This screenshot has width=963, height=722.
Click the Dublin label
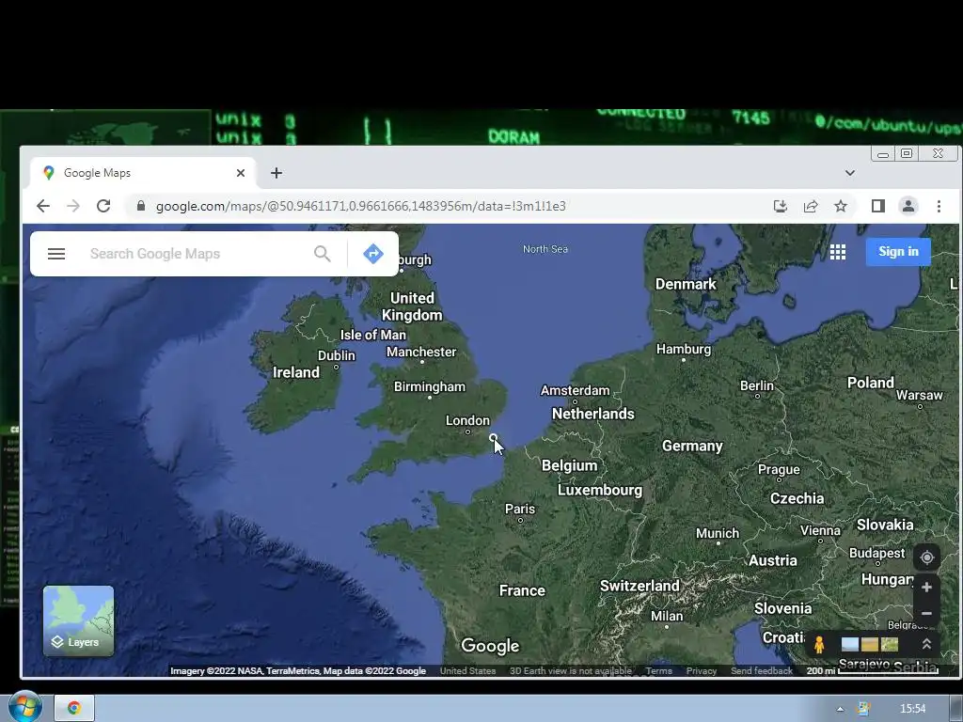[x=336, y=355]
